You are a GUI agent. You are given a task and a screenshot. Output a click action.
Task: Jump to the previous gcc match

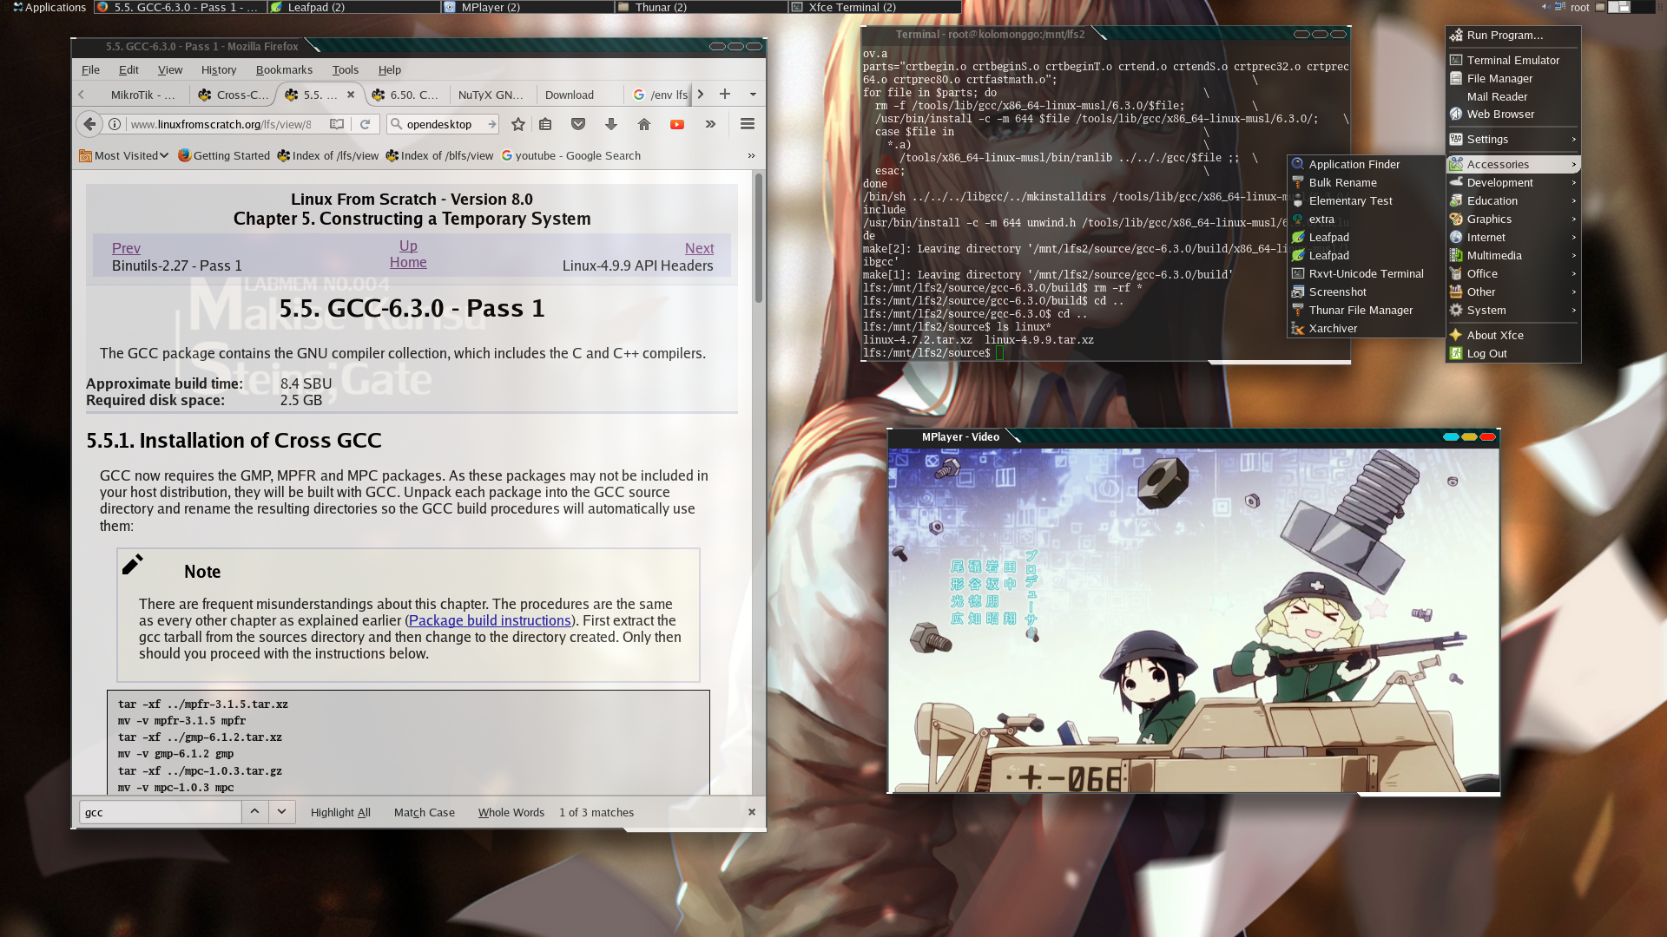[254, 811]
